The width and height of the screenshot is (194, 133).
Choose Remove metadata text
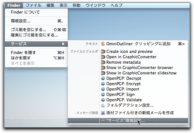(x=123, y=62)
